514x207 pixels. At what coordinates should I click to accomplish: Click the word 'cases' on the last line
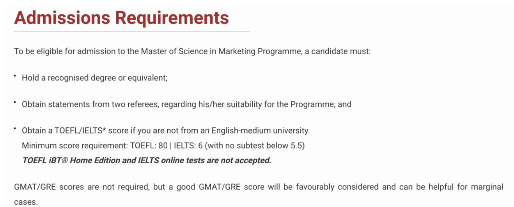click(25, 203)
